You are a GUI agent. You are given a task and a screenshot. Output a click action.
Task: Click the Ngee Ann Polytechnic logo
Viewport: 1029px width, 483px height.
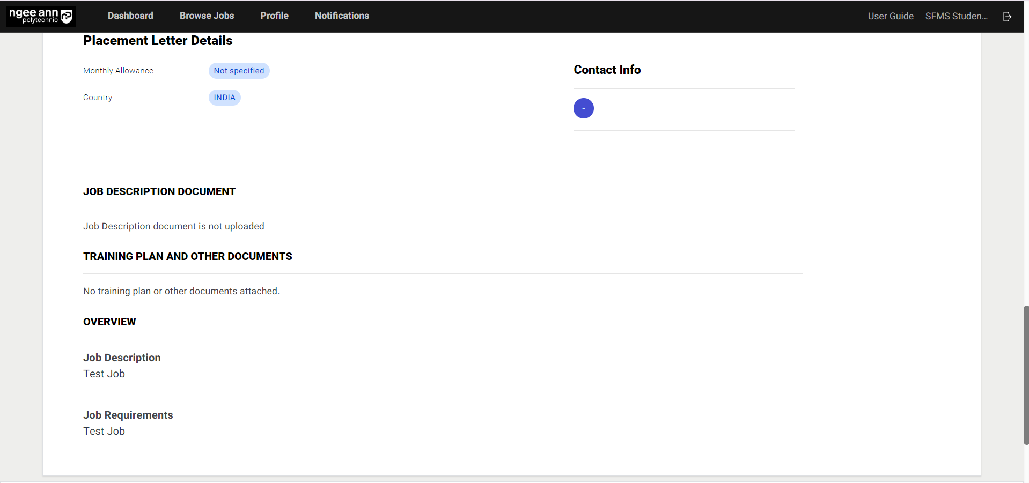tap(41, 16)
